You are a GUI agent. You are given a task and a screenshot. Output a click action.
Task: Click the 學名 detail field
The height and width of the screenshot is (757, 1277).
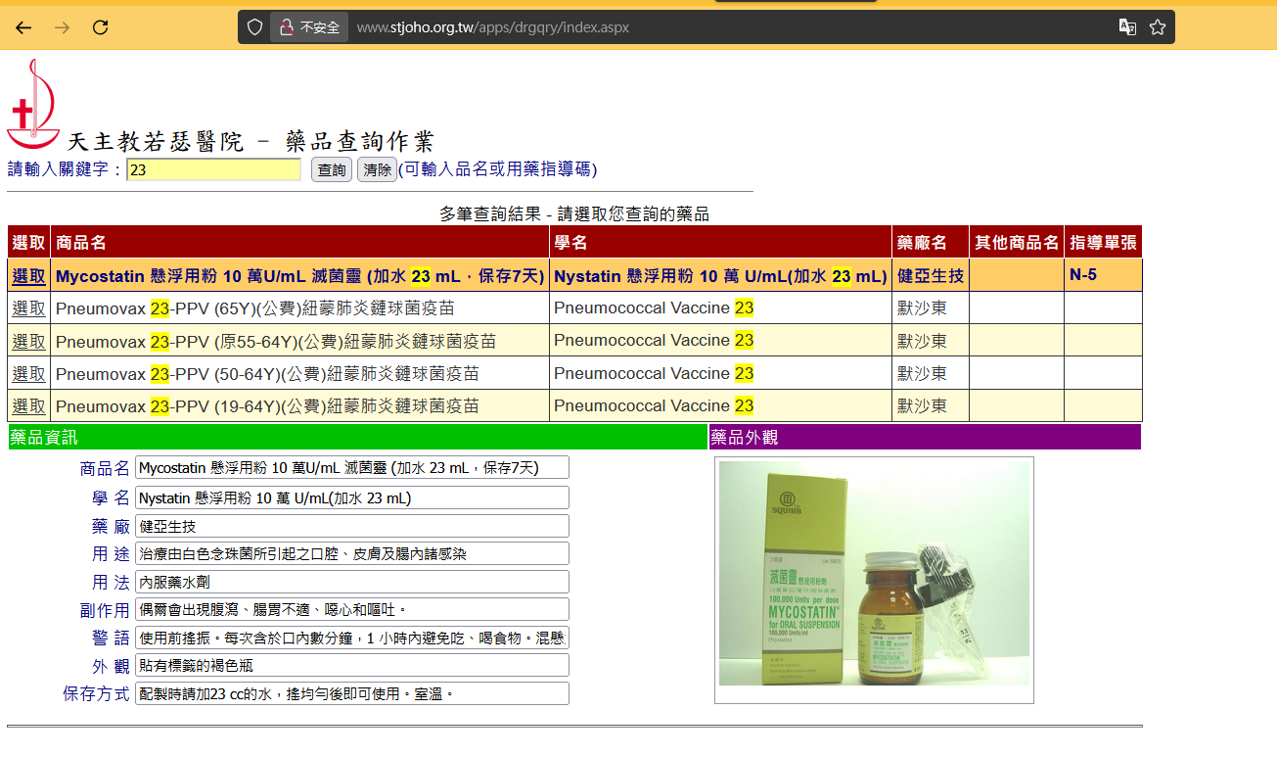tap(352, 497)
